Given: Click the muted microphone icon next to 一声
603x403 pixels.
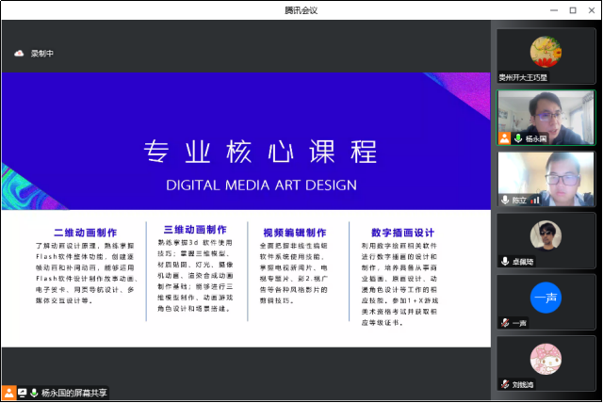Looking at the screenshot, I should point(505,323).
